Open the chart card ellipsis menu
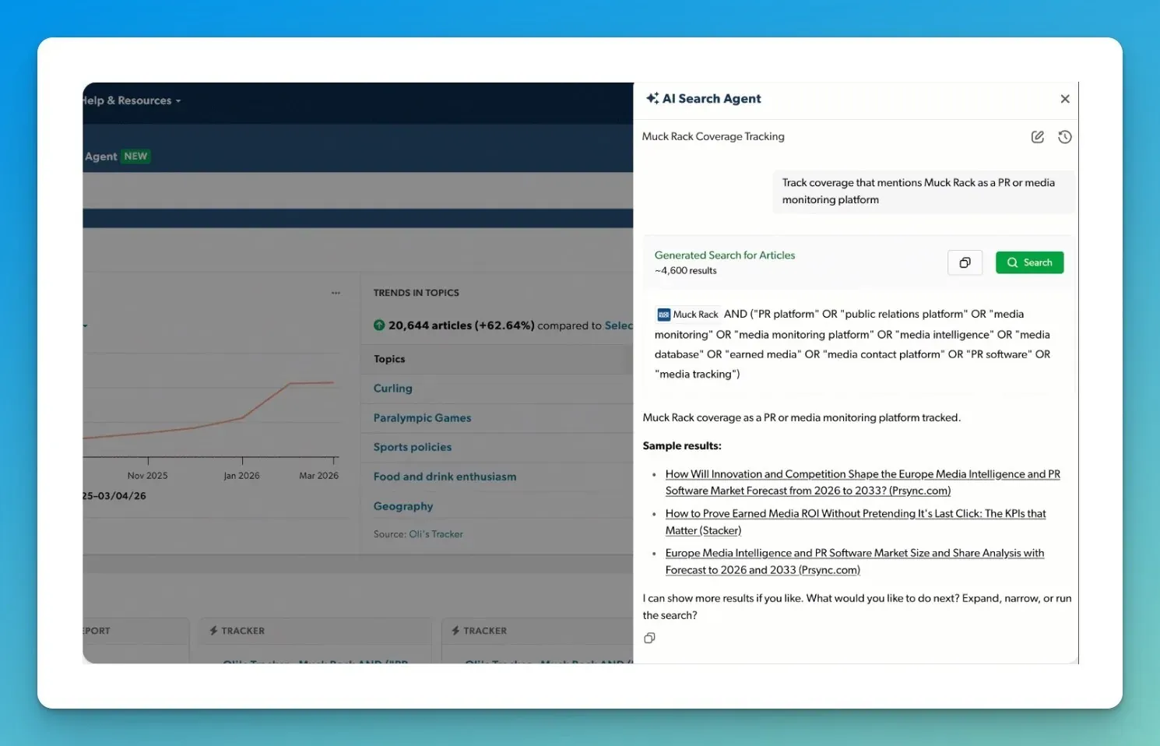This screenshot has width=1160, height=746. coord(336,293)
